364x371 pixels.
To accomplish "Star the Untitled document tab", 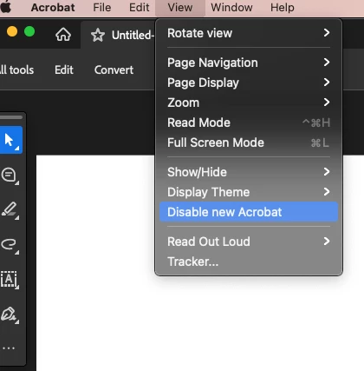I will (98, 35).
